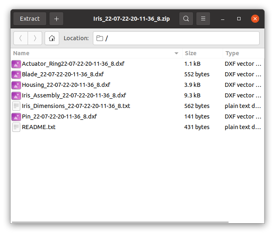Click the horizontal scrollbar at bottom
275x235 pixels.
point(120,222)
